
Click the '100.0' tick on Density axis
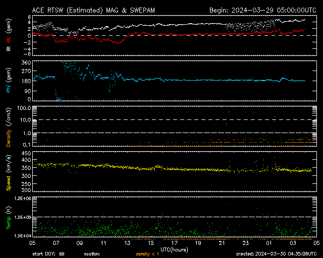(x=24, y=108)
